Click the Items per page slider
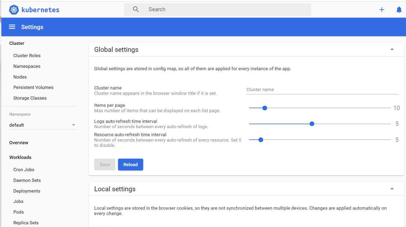Image resolution: width=406 pixels, height=227 pixels. [320, 108]
